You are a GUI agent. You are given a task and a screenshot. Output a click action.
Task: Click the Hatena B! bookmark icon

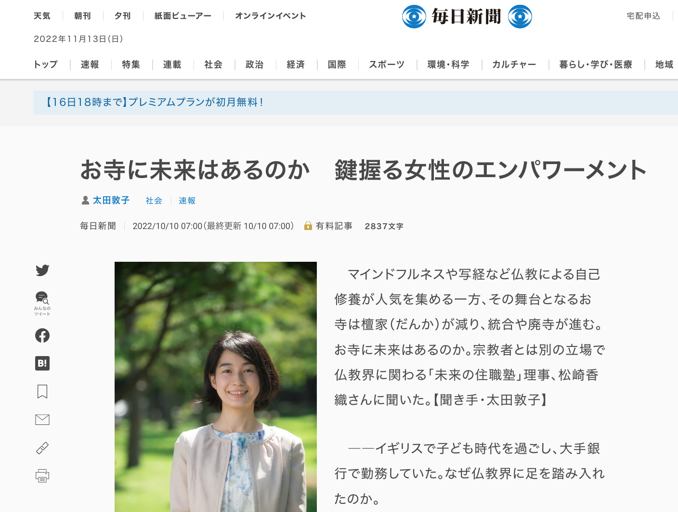click(42, 363)
